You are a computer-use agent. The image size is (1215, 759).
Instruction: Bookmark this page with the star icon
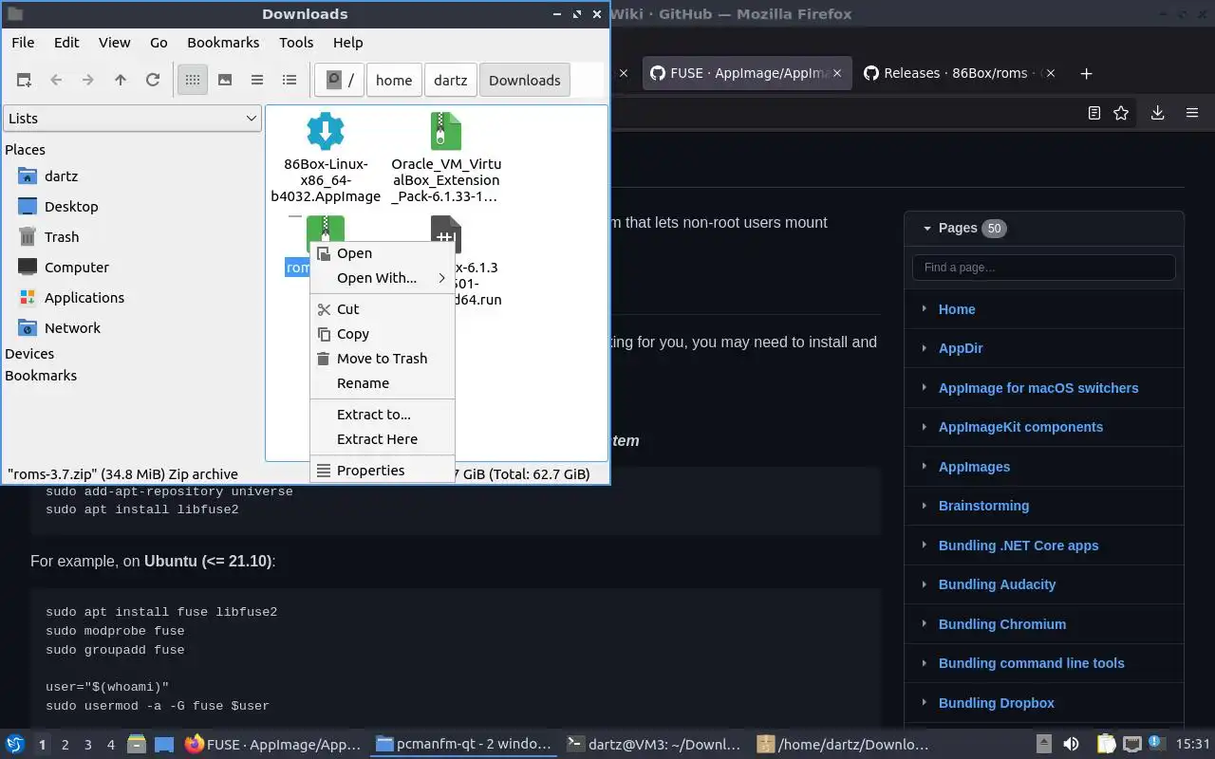pos(1121,113)
